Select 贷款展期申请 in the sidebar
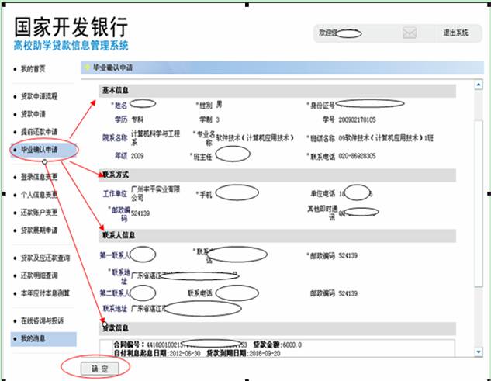This screenshot has width=491, height=381. click(x=39, y=230)
